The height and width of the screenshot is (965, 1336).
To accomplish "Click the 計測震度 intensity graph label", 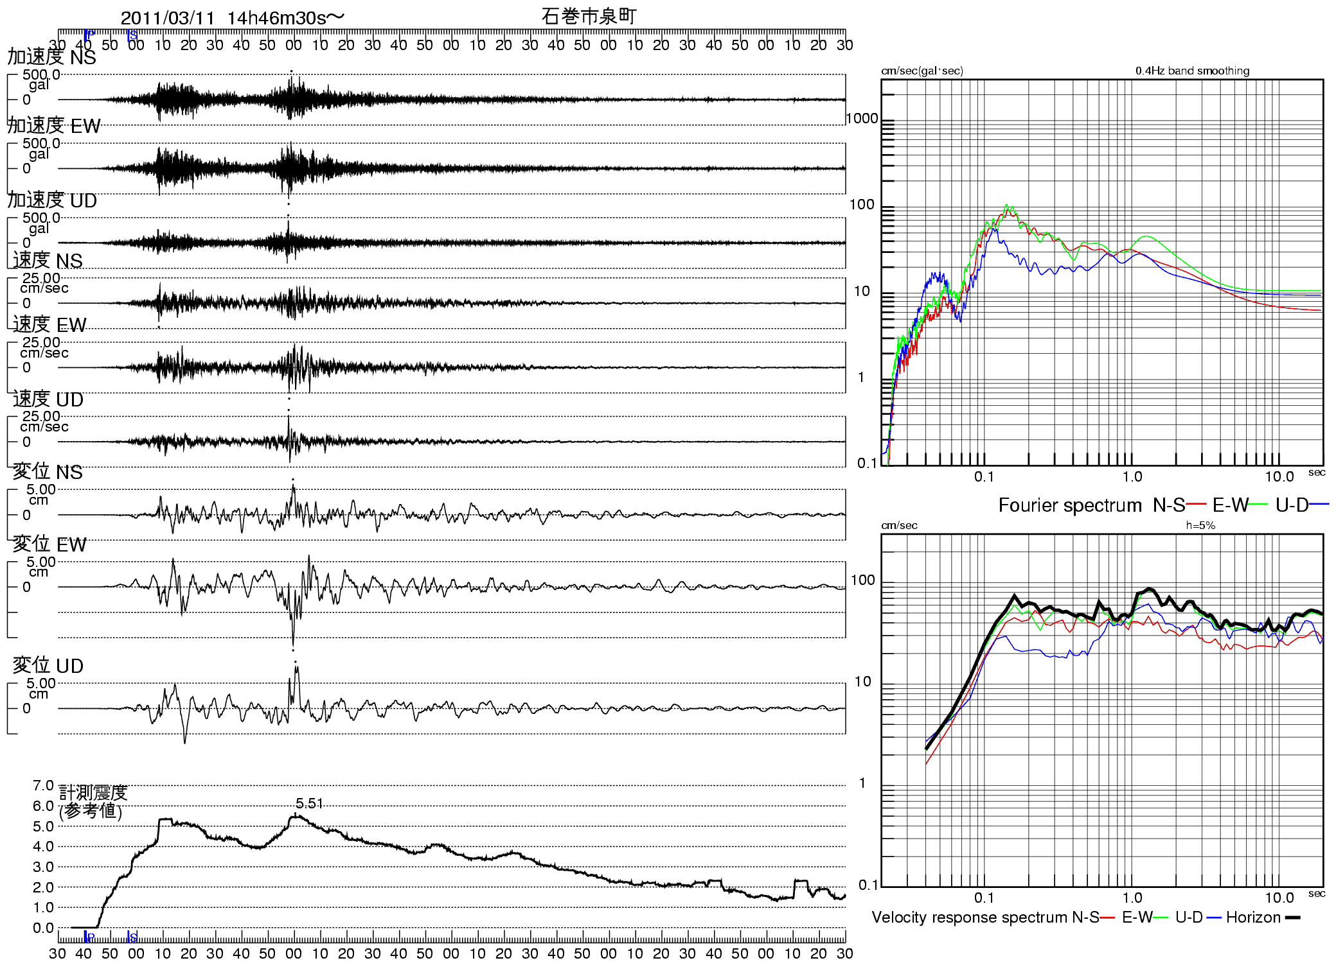I will 93,792.
